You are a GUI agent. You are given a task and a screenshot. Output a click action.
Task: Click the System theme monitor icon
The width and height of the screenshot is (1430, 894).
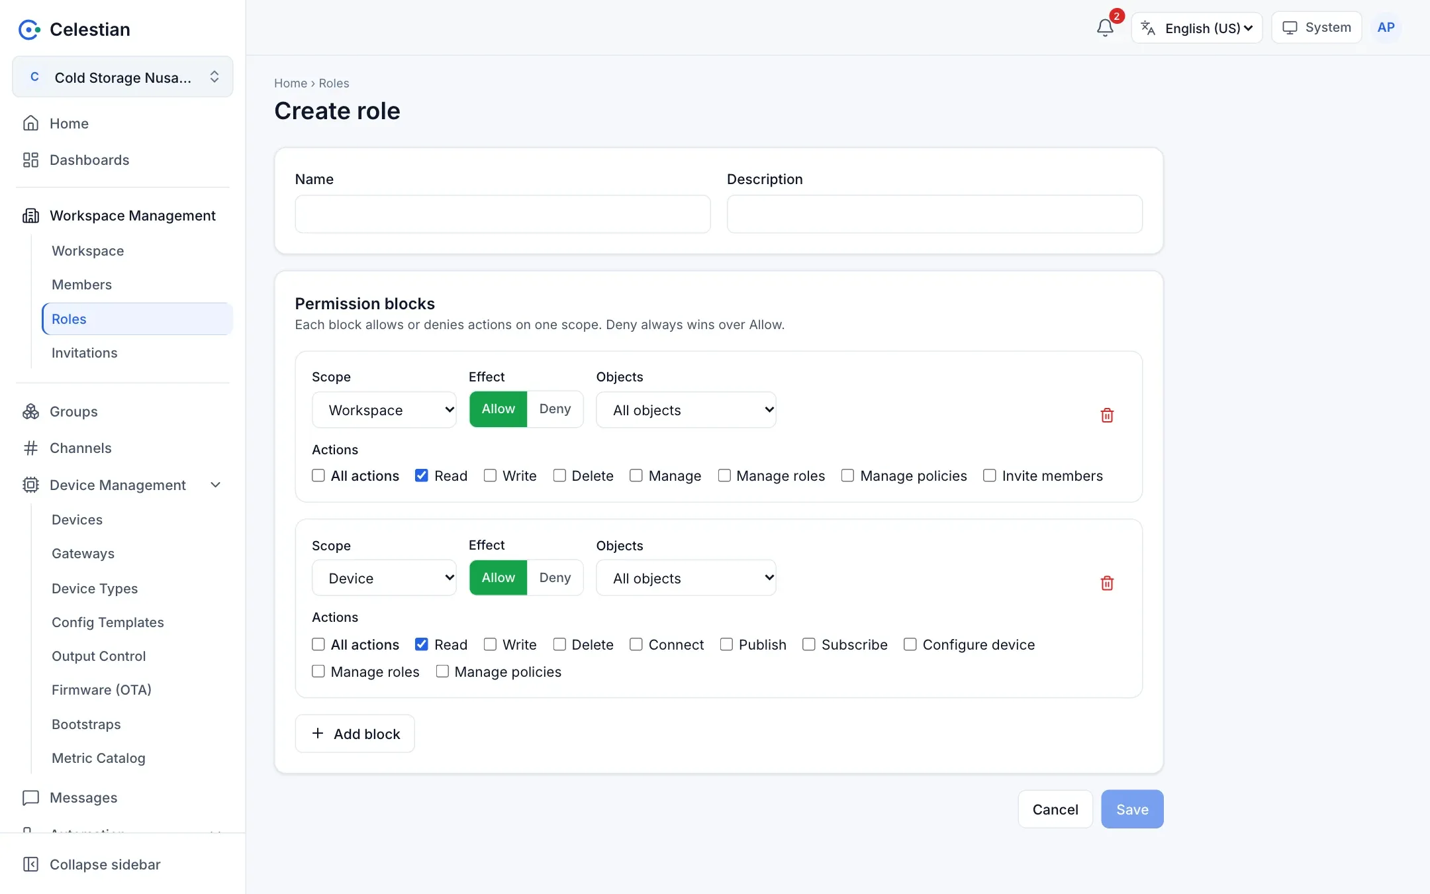(x=1290, y=28)
